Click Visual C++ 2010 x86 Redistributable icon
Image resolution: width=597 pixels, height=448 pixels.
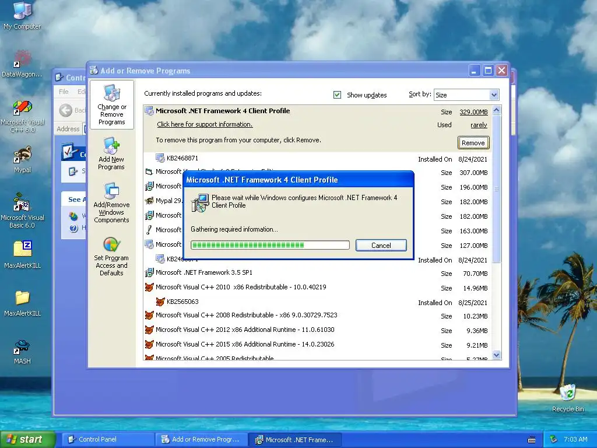149,287
